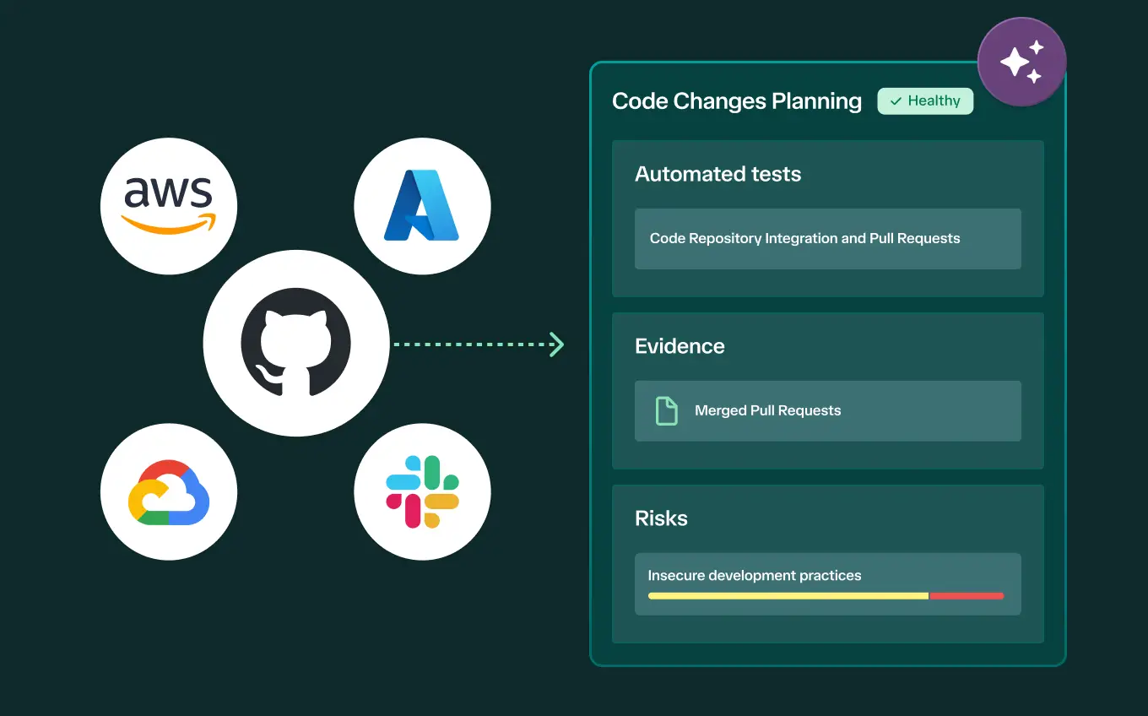Screen dimensions: 1148x716
Task: Click the Risks section heading
Action: 661,518
